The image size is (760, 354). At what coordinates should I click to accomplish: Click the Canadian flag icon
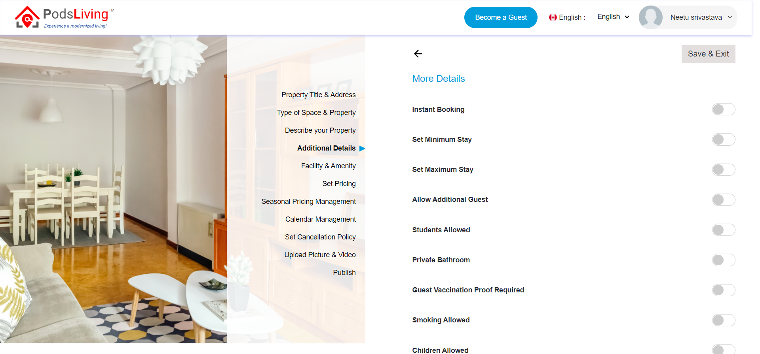553,17
